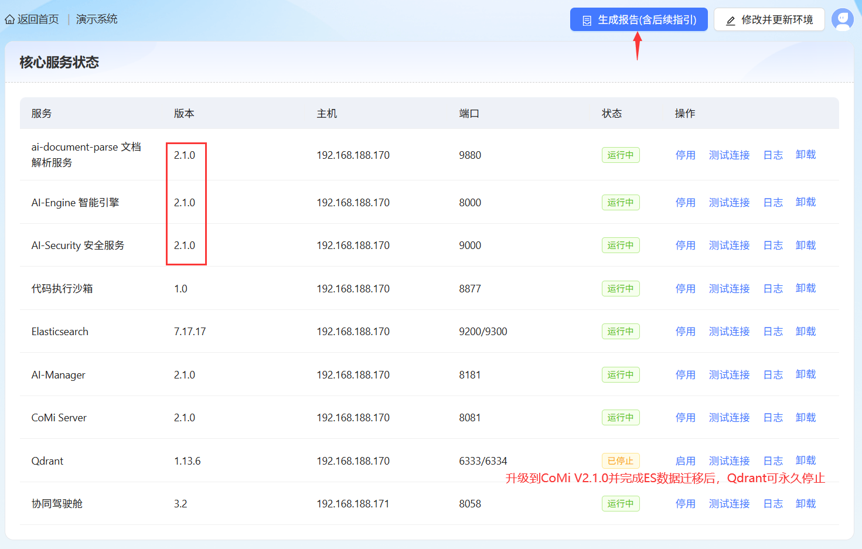Uninstall CoMi Server
The image size is (862, 549).
click(x=806, y=417)
